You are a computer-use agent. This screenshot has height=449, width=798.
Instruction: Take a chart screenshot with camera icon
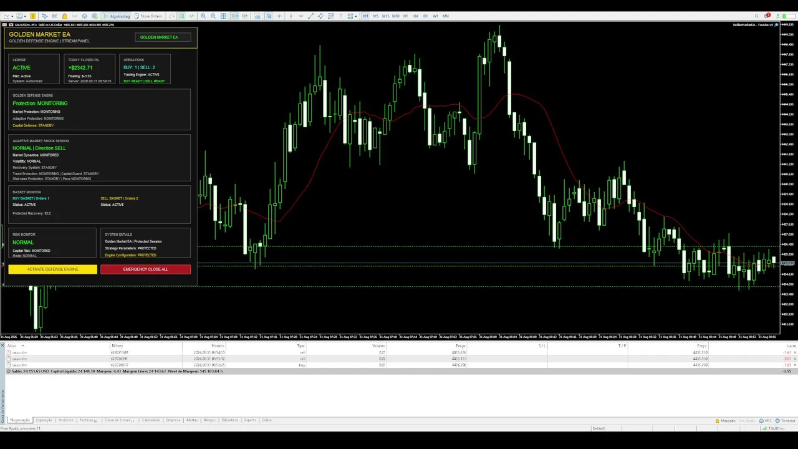pyautogui.click(x=257, y=16)
